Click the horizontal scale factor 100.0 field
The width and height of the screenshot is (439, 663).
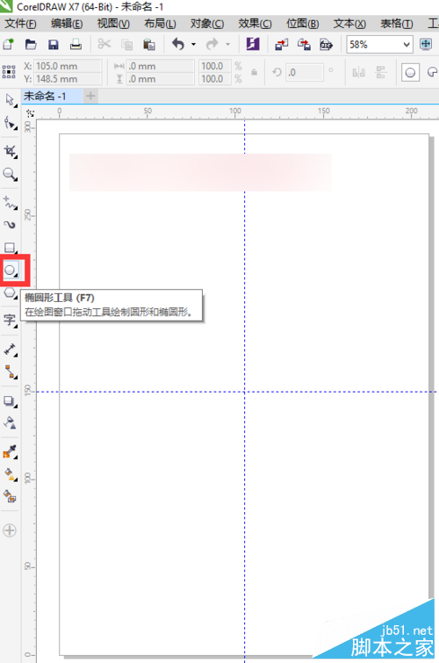pos(215,66)
